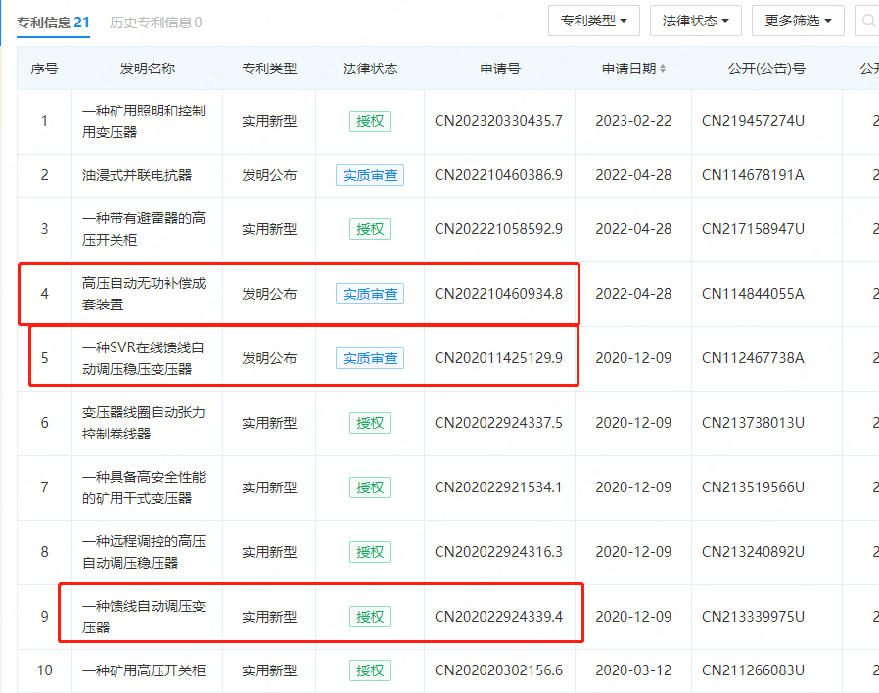Open the 专利类型 filter dropdown
Viewport: 879px width, 693px height.
point(594,21)
